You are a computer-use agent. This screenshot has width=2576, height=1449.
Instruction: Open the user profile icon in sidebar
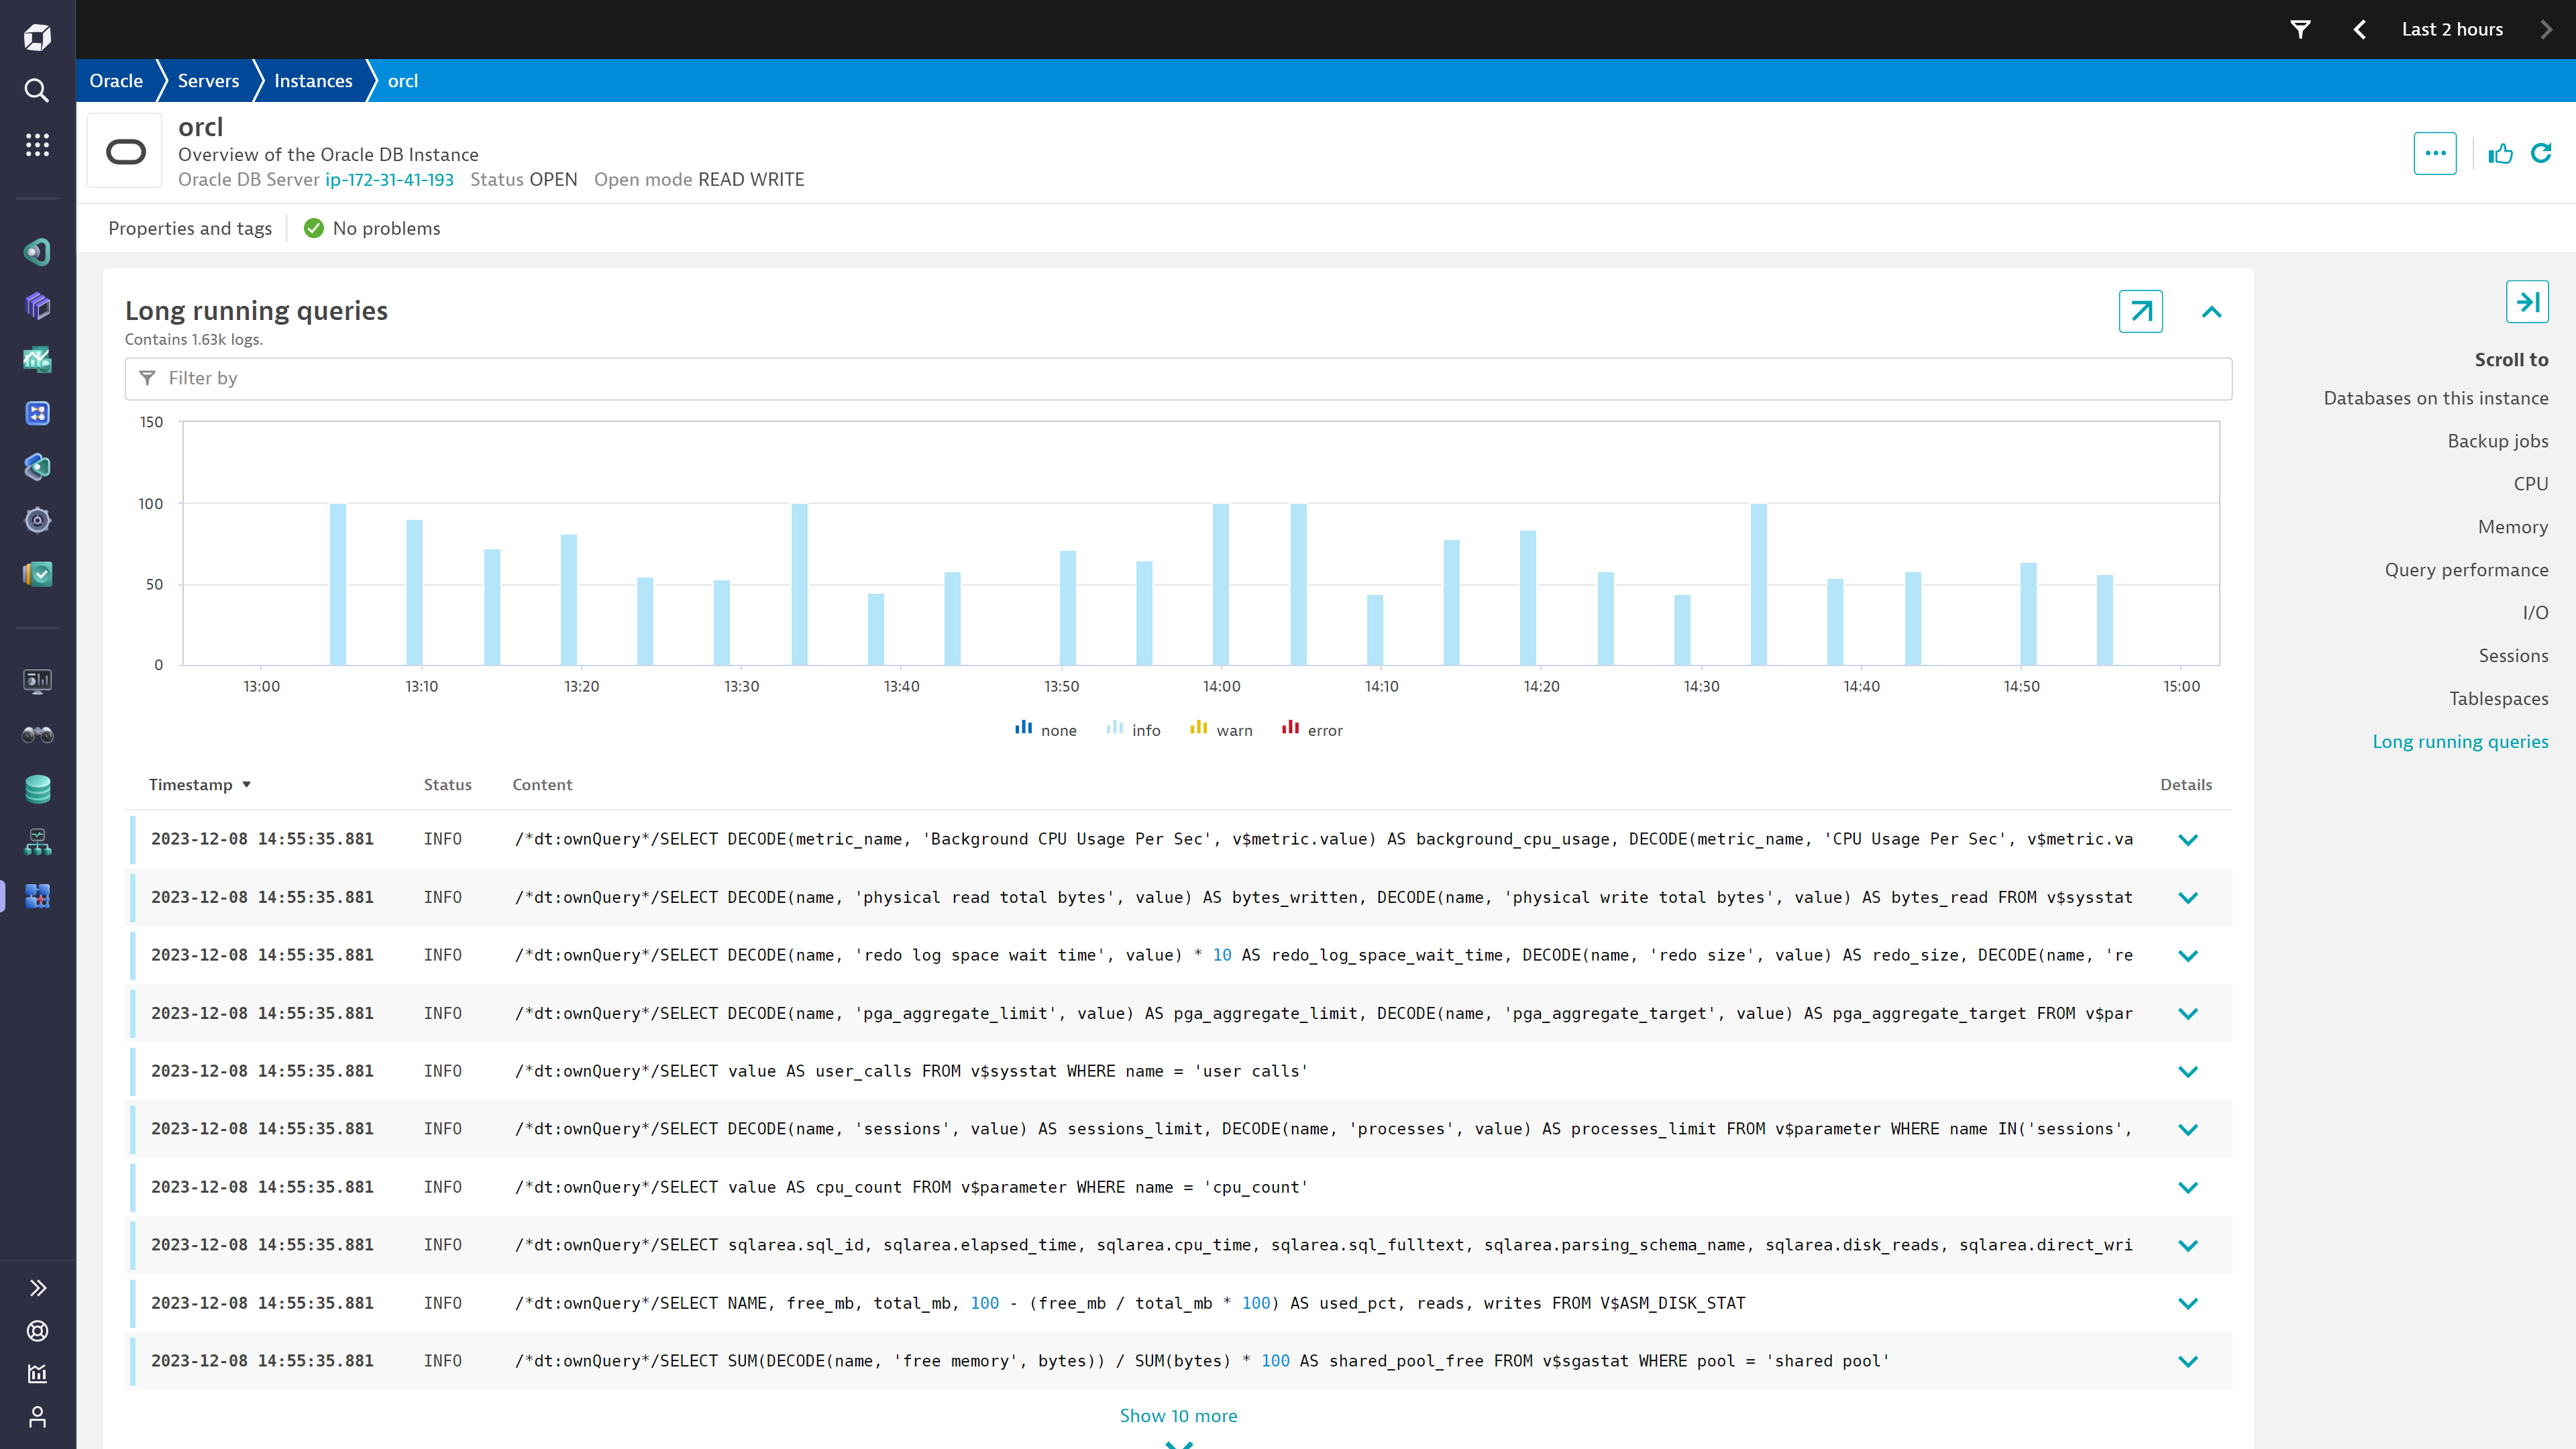(x=37, y=1417)
